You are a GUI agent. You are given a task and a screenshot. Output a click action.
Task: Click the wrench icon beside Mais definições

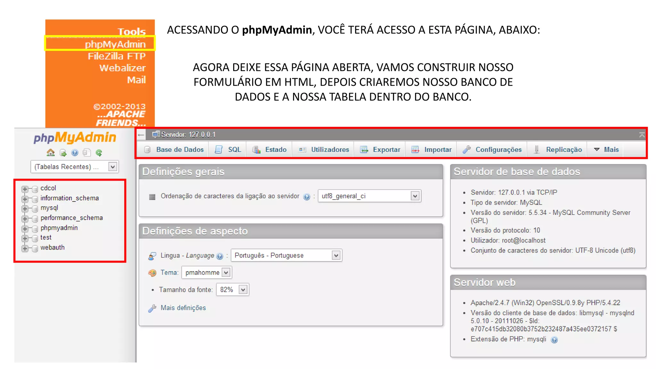click(x=152, y=308)
